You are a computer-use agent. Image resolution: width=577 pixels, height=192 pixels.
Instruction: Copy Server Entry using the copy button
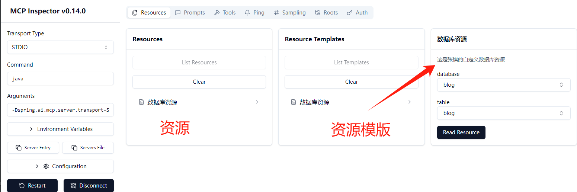click(33, 148)
